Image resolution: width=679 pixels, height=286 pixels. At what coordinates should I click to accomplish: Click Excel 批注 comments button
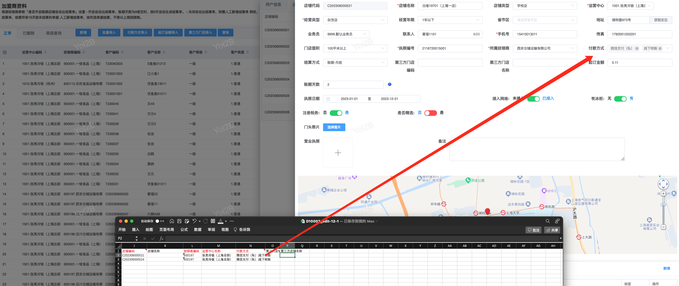pos(533,230)
